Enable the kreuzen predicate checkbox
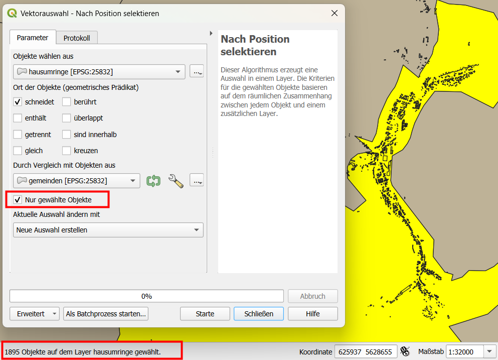This screenshot has width=498, height=360. pyautogui.click(x=66, y=151)
